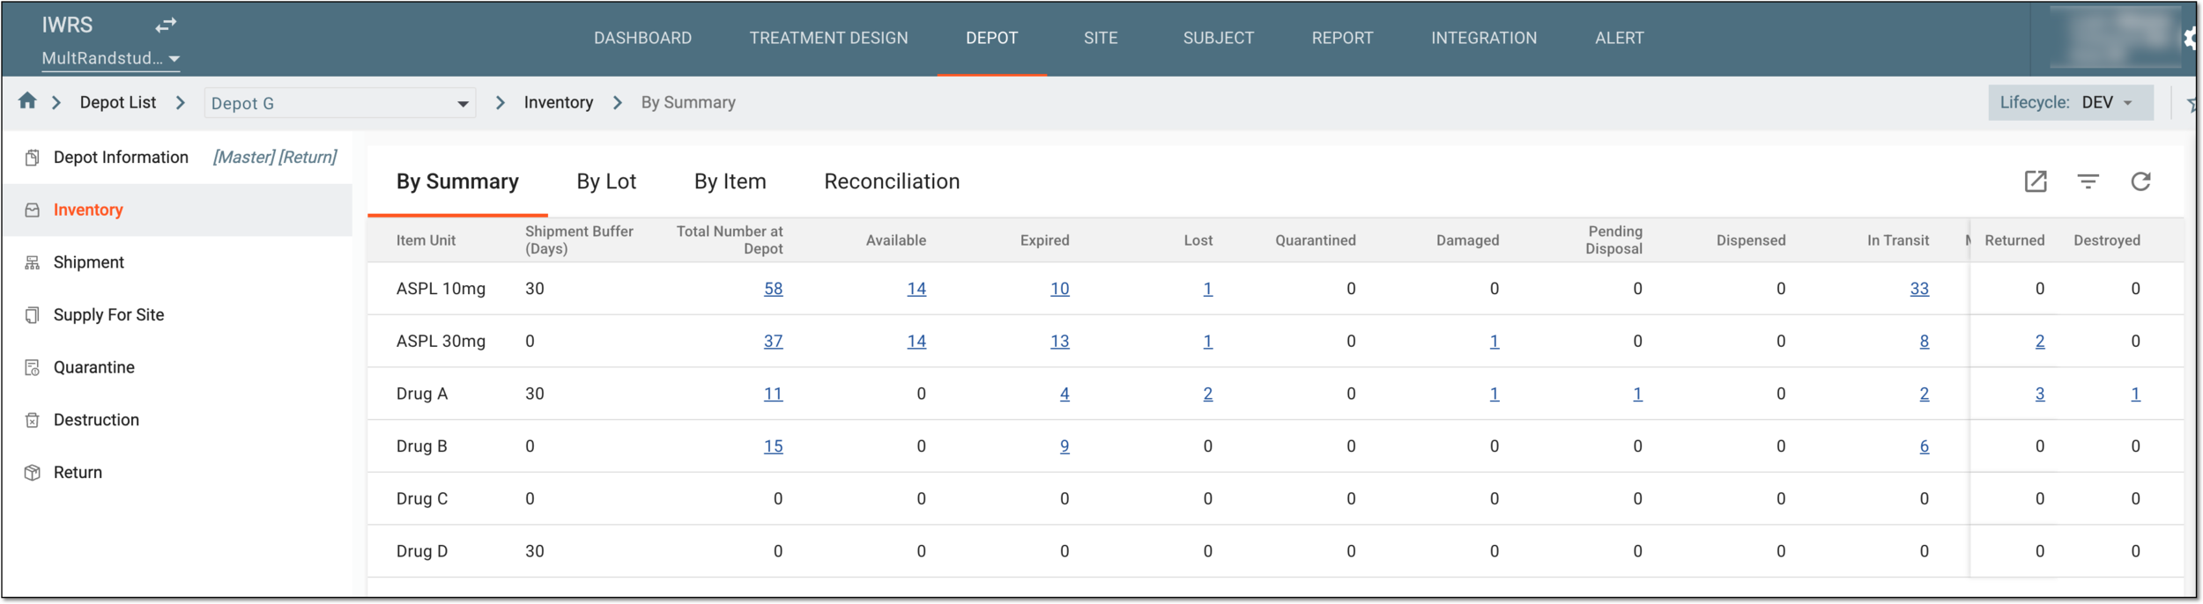This screenshot has width=2203, height=604.
Task: Open the REPORT menu
Action: tap(1342, 38)
